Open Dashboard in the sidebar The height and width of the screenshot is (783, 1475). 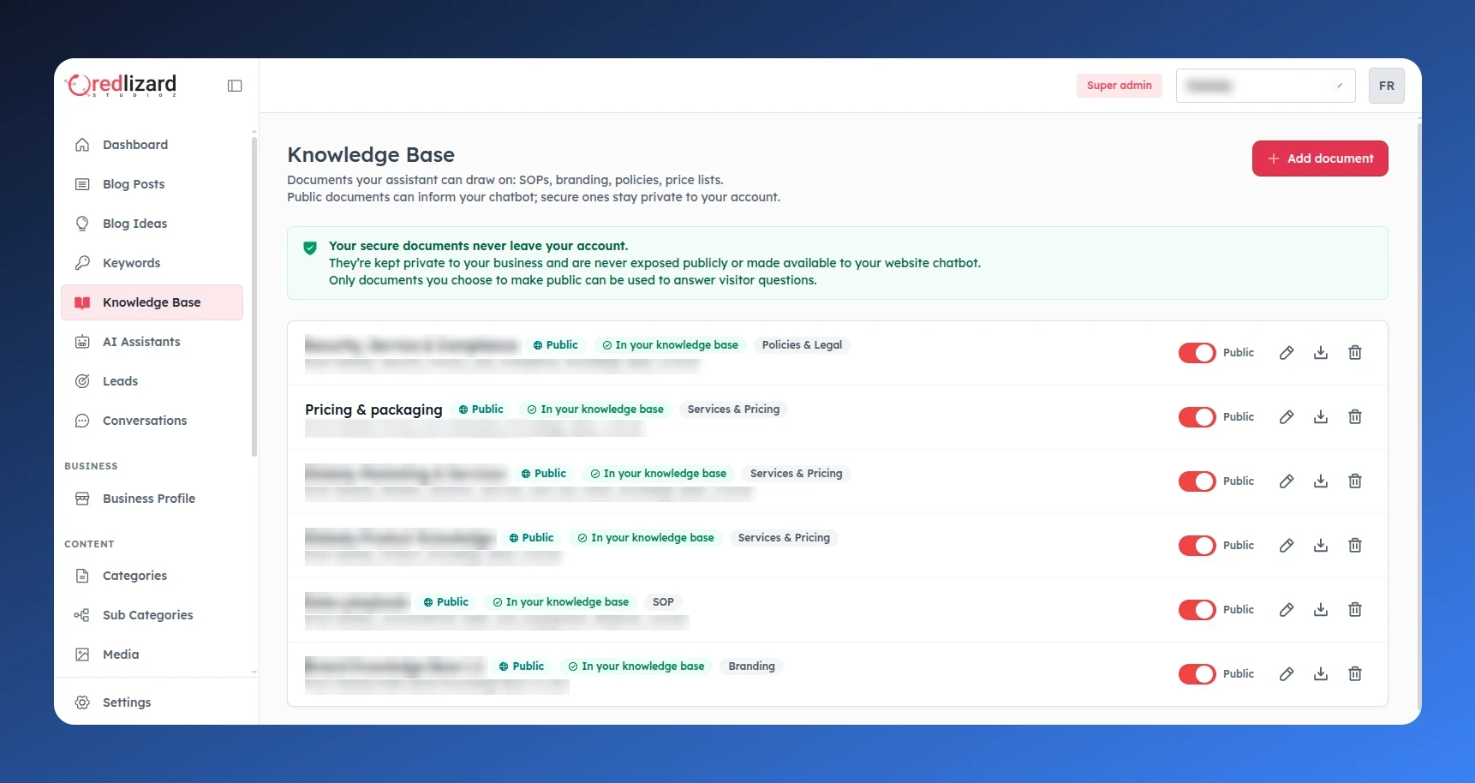coord(152,145)
